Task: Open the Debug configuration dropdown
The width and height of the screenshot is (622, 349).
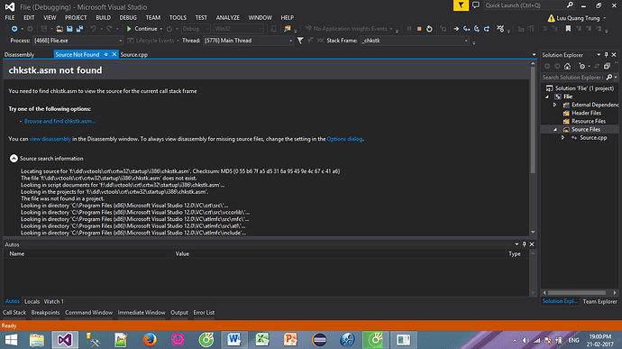Action: [196, 29]
